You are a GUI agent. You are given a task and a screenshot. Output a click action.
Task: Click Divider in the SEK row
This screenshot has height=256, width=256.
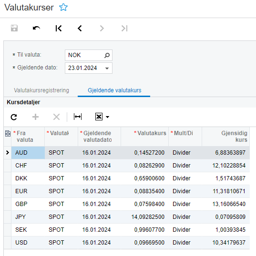click(182, 230)
